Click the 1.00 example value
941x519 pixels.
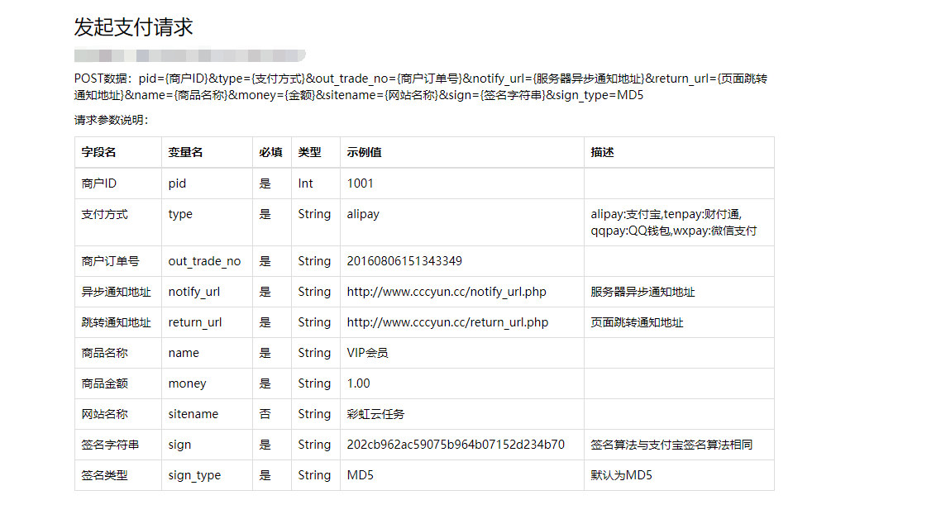coord(358,384)
